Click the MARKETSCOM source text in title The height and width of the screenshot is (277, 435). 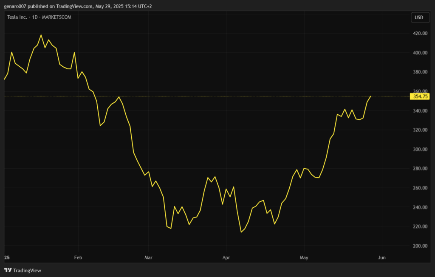(x=57, y=17)
